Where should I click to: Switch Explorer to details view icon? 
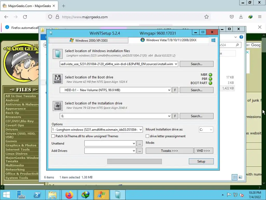point(235,177)
